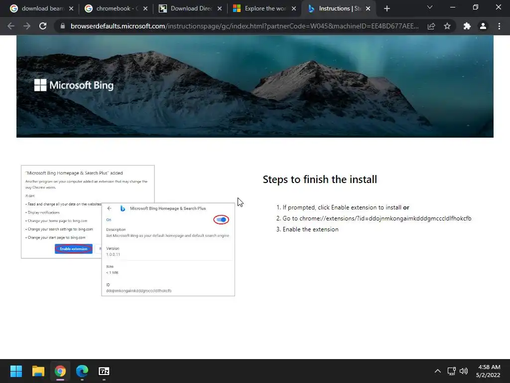Open the network status tray icon
510x383 pixels.
pos(451,371)
